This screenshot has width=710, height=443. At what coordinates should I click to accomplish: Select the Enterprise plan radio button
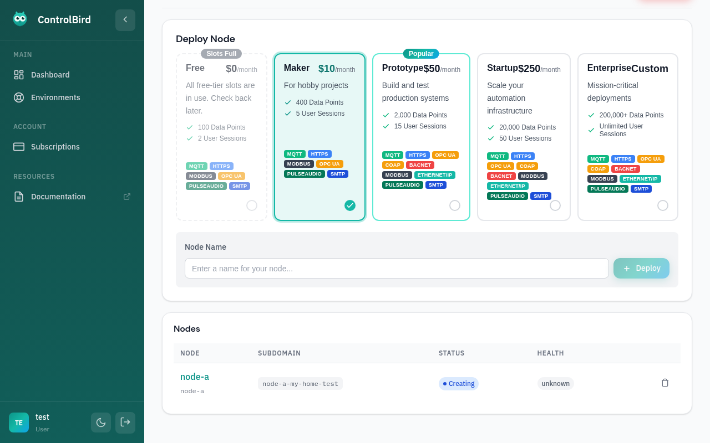(x=663, y=205)
